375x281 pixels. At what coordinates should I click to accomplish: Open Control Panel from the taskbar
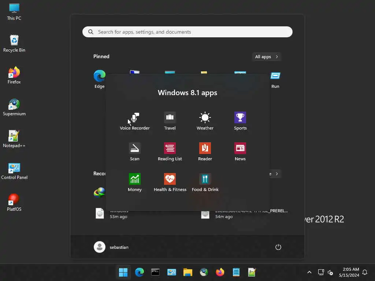point(171,272)
